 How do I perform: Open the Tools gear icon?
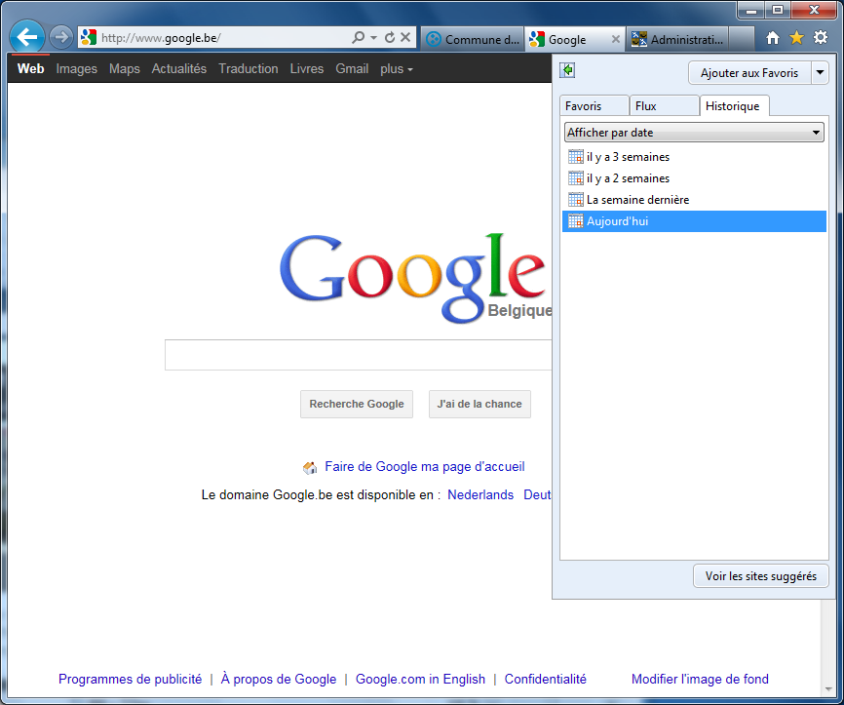click(821, 38)
